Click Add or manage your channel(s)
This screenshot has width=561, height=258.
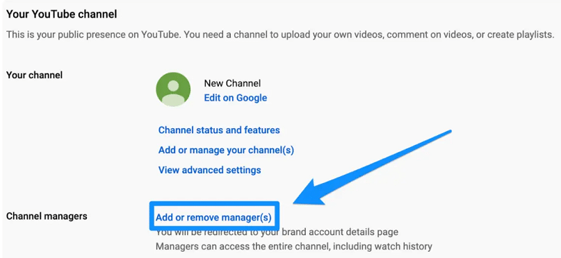[x=226, y=150]
